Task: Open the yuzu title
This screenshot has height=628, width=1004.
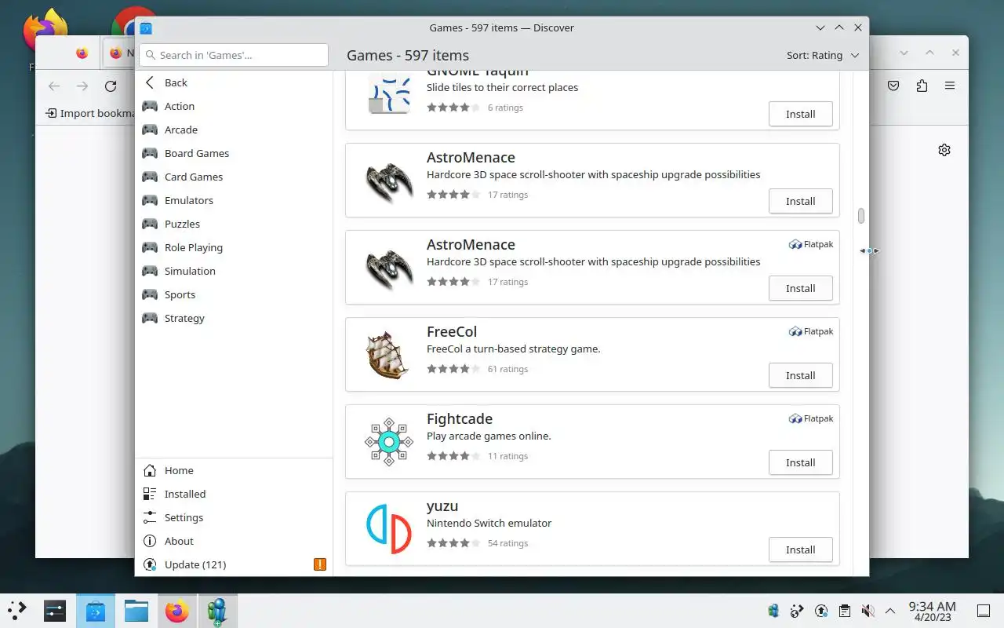Action: [x=442, y=506]
